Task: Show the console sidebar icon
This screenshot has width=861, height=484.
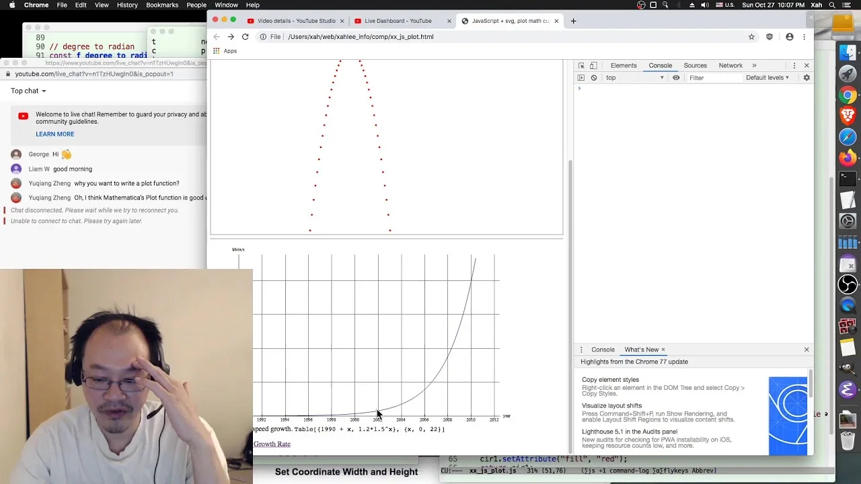Action: (x=581, y=78)
